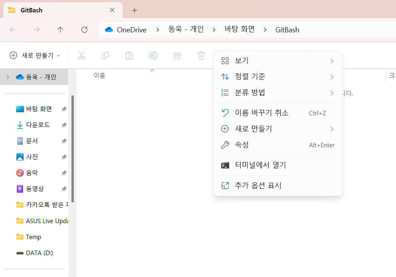Image resolution: width=396 pixels, height=277 pixels.
Task: Open the 새로 만들기 toolbar dropdown
Action: (35, 55)
